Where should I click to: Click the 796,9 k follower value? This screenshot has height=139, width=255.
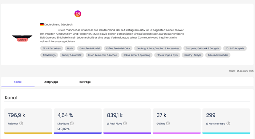[x=16, y=115]
